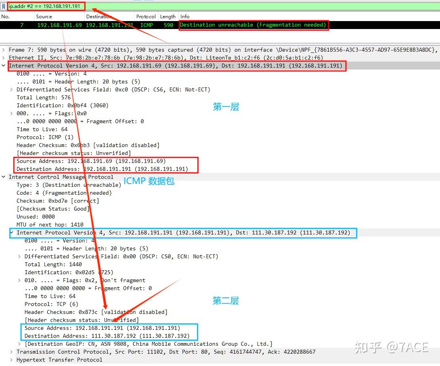Click the Length column header
The image size is (440, 366).
[x=168, y=16]
